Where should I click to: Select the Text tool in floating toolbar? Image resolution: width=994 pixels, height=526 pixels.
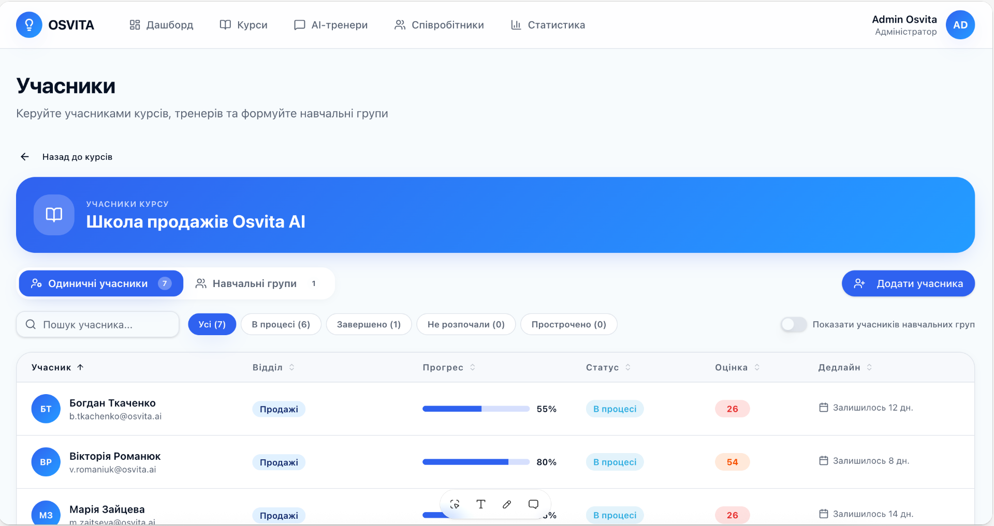point(481,504)
